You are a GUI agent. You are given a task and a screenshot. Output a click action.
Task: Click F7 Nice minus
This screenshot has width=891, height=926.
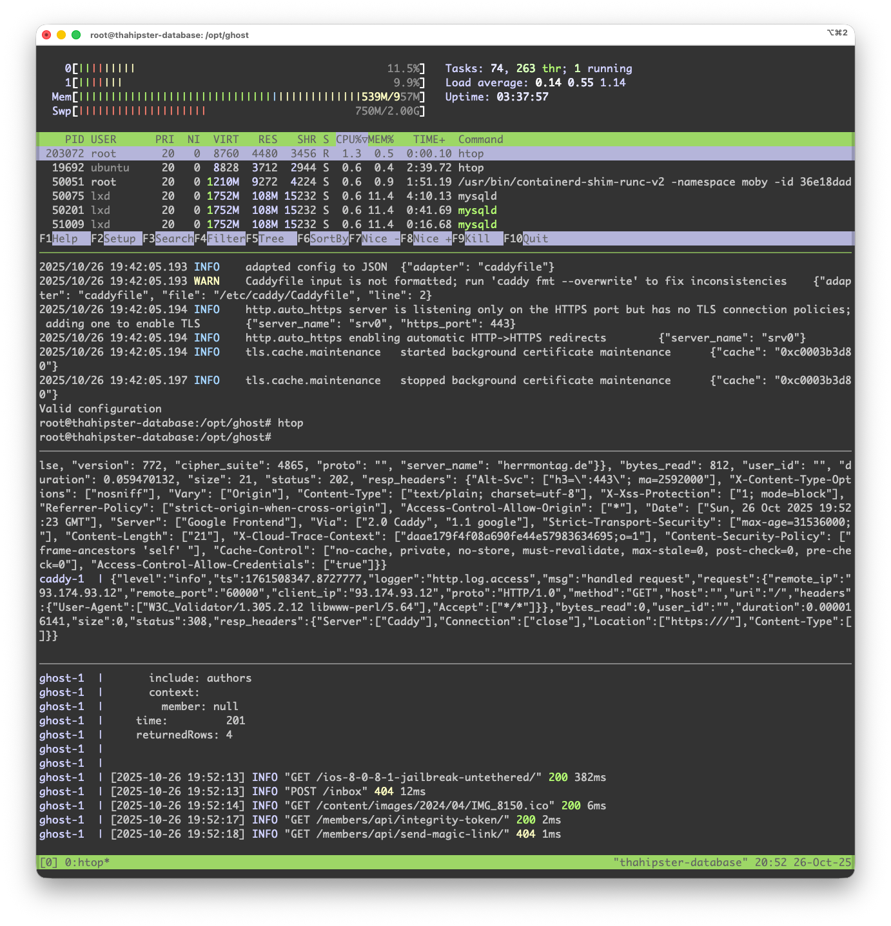[x=374, y=238]
